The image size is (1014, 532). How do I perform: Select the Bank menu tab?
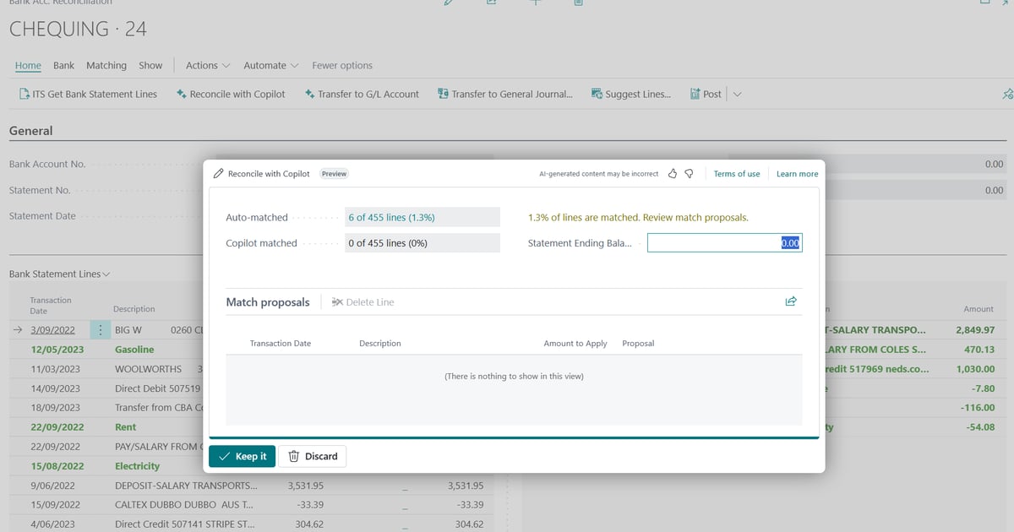tap(63, 65)
